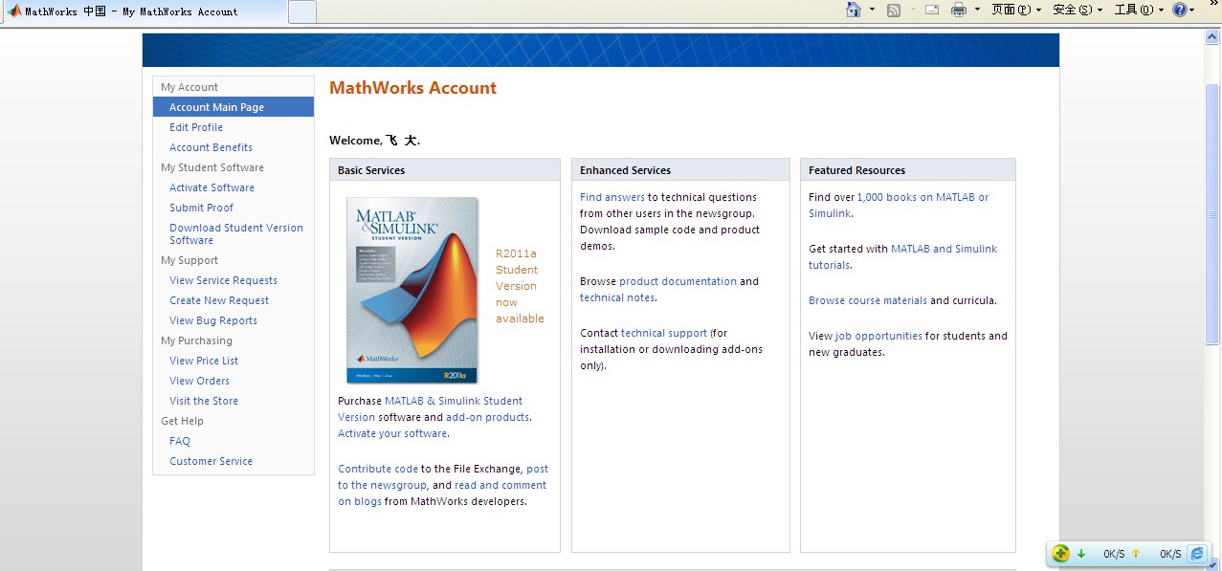This screenshot has width=1222, height=571.
Task: Open Submit Proof in sidebar
Action: 201,208
